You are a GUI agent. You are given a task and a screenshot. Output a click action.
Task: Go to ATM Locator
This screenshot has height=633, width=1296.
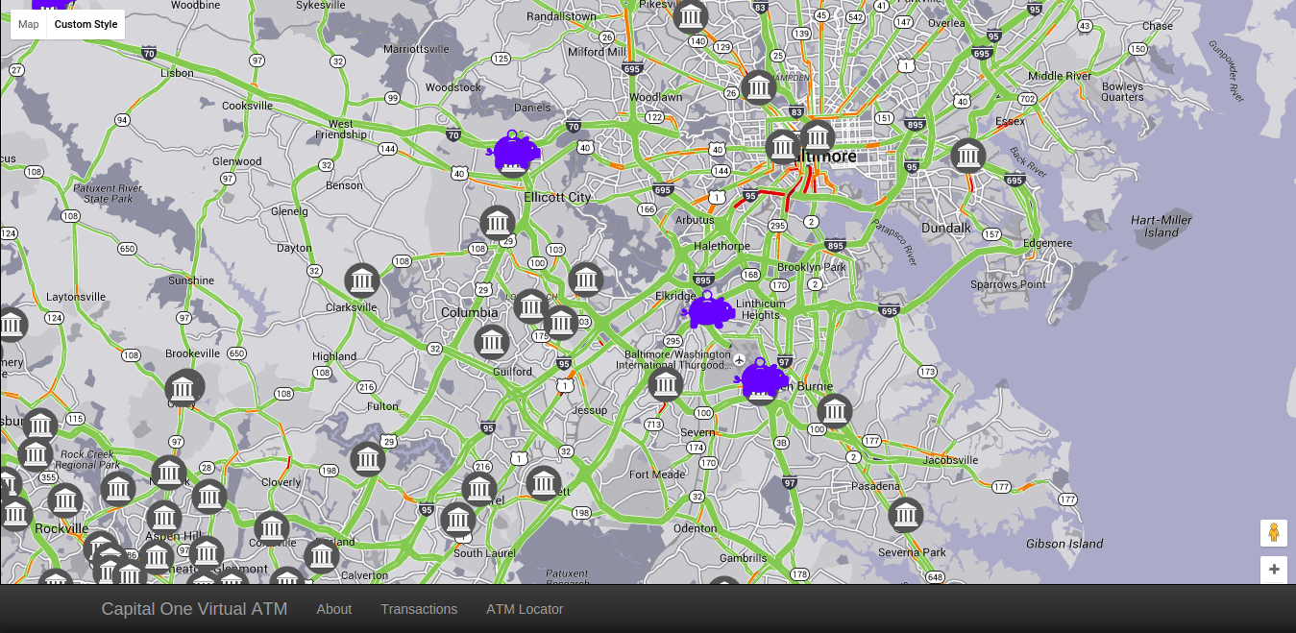525,609
